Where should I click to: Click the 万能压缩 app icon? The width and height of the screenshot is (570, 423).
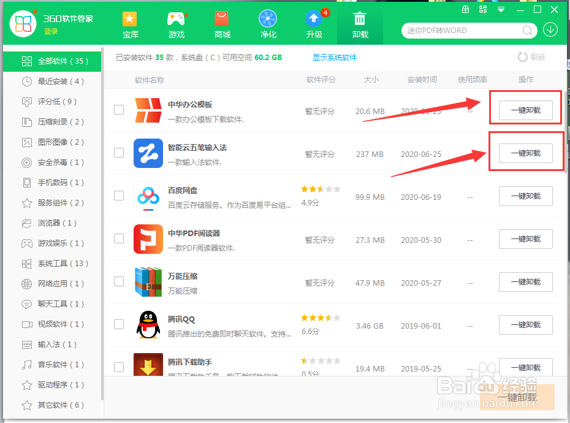click(x=148, y=282)
